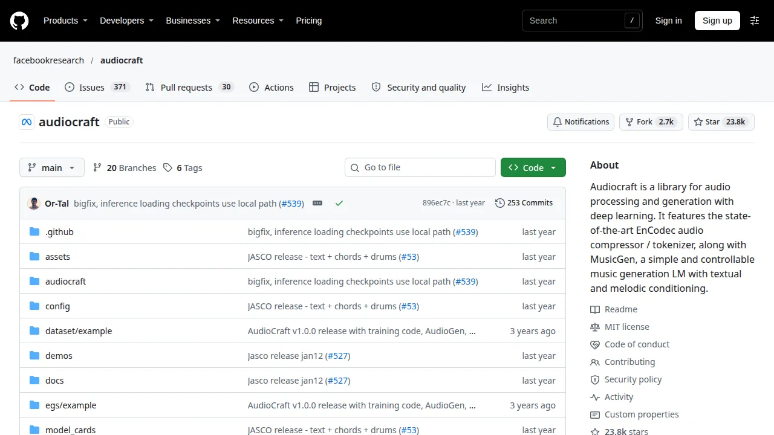Open the dataset/example folder

click(79, 331)
